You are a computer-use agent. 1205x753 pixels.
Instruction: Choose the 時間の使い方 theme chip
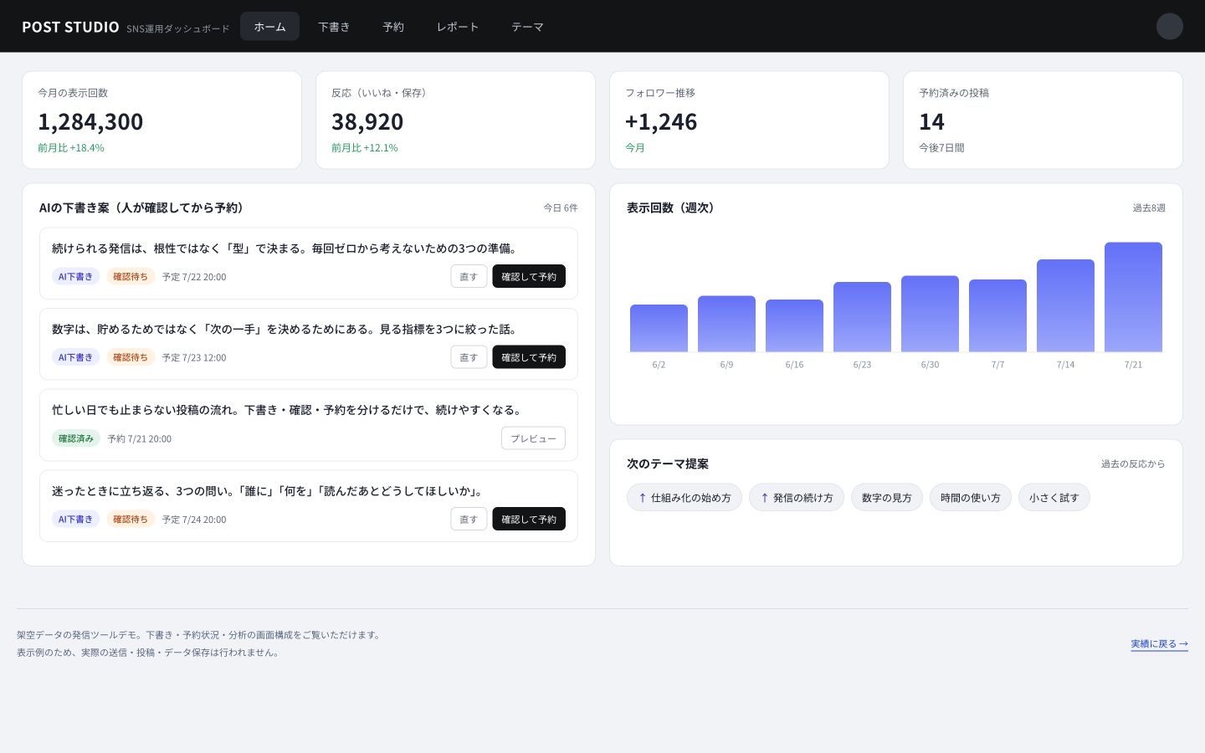(x=971, y=497)
